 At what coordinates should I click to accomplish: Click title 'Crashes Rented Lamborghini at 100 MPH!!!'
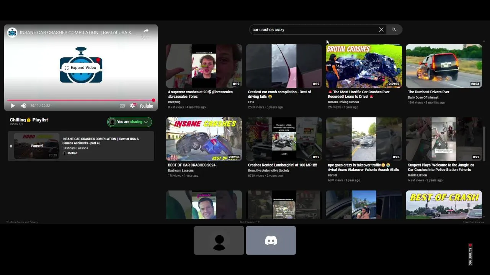click(283, 165)
